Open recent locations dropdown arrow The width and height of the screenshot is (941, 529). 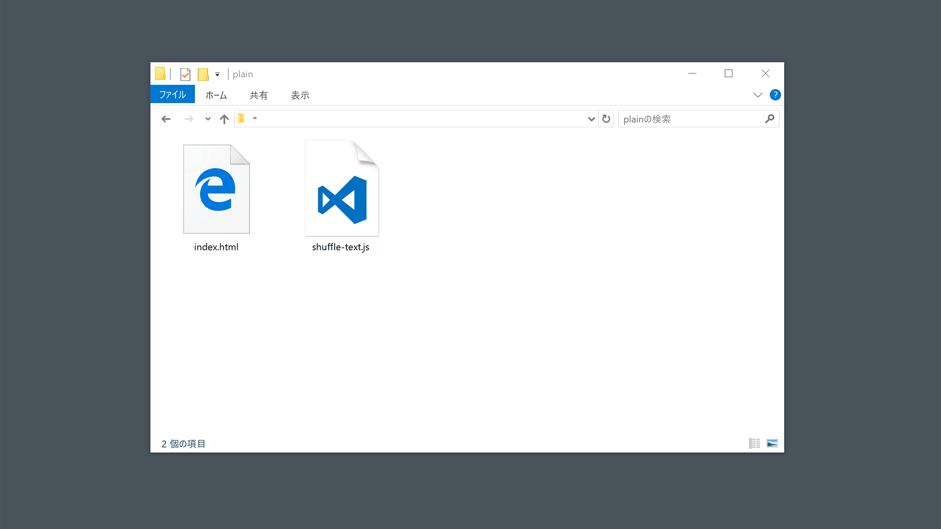tap(208, 119)
